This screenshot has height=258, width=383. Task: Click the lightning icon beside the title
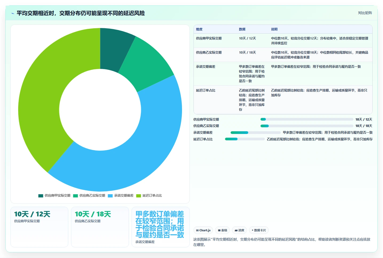pos(13,13)
